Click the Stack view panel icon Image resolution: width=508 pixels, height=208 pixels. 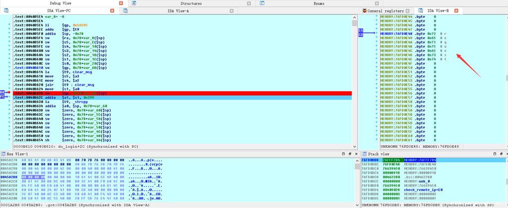click(x=364, y=155)
